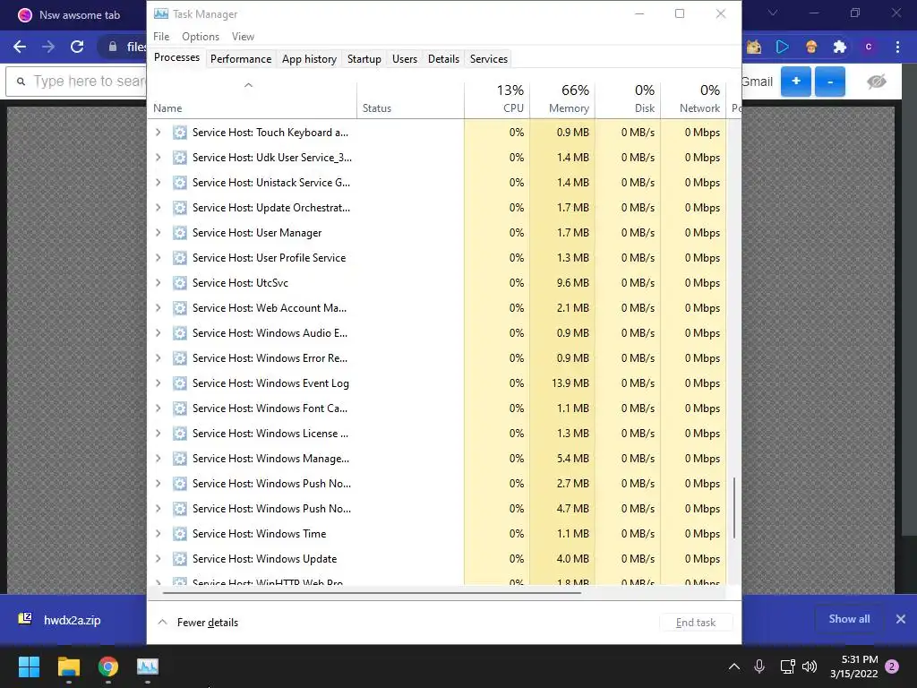This screenshot has width=917, height=688.
Task: Click the End task button
Action: [x=695, y=623]
